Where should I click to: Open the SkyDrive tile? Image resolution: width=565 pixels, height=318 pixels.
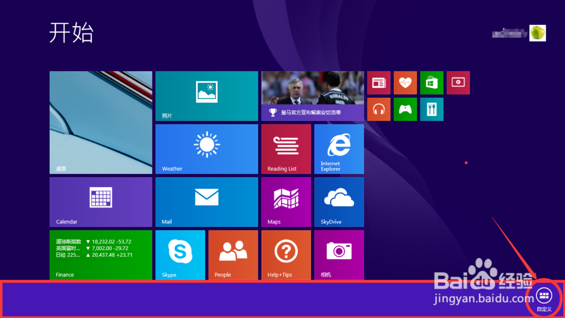pos(339,202)
